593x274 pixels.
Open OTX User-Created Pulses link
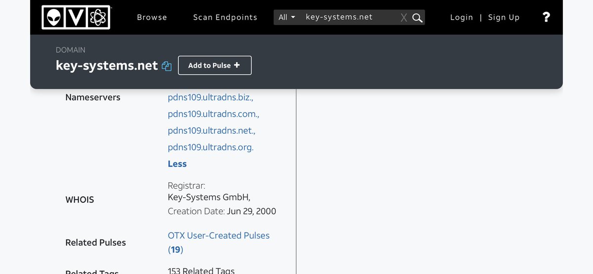218,235
